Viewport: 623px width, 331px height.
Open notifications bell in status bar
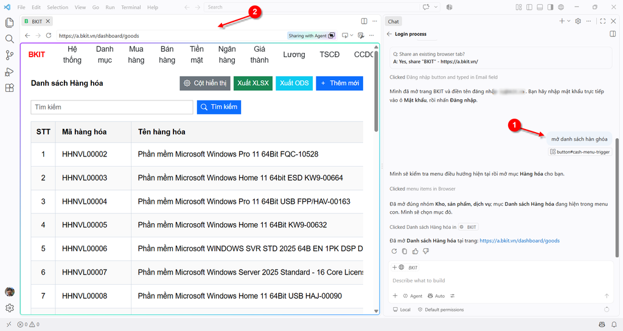[614, 325]
